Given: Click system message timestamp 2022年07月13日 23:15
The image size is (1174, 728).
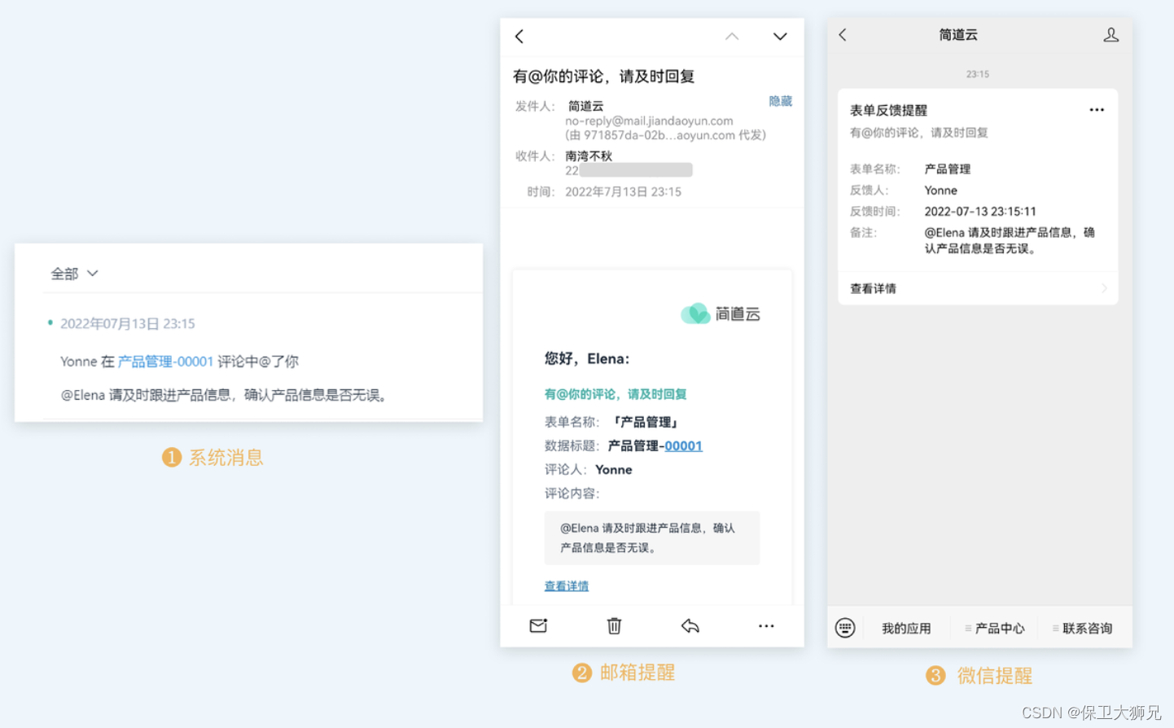Looking at the screenshot, I should (x=128, y=323).
